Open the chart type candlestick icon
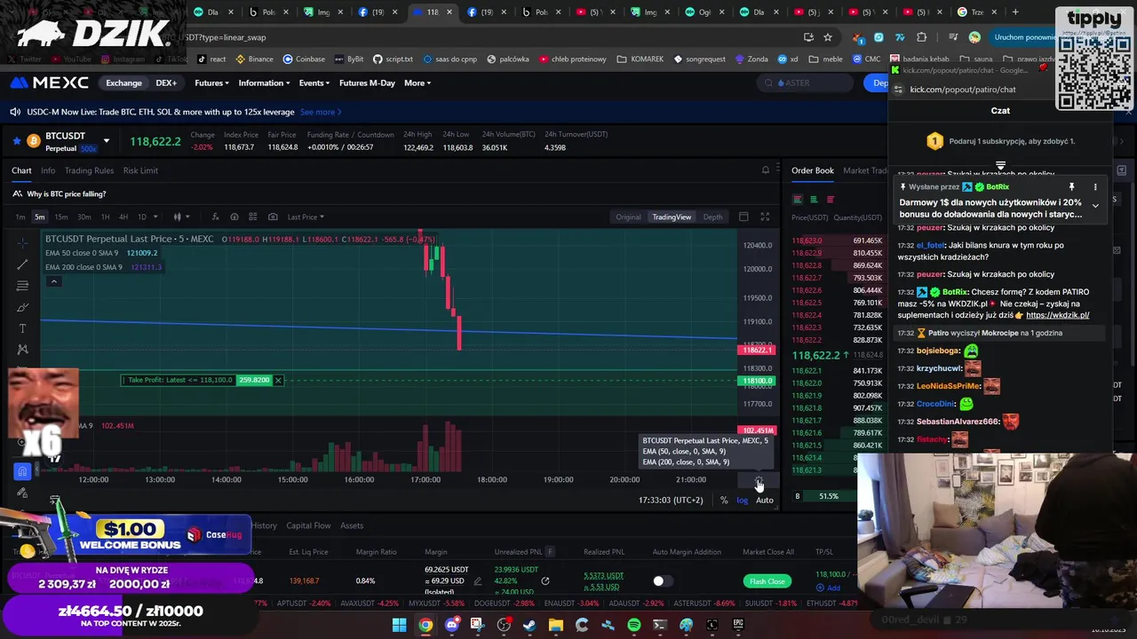 (178, 217)
